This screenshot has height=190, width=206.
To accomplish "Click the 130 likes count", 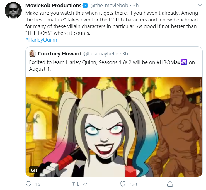I will [x=133, y=184].
